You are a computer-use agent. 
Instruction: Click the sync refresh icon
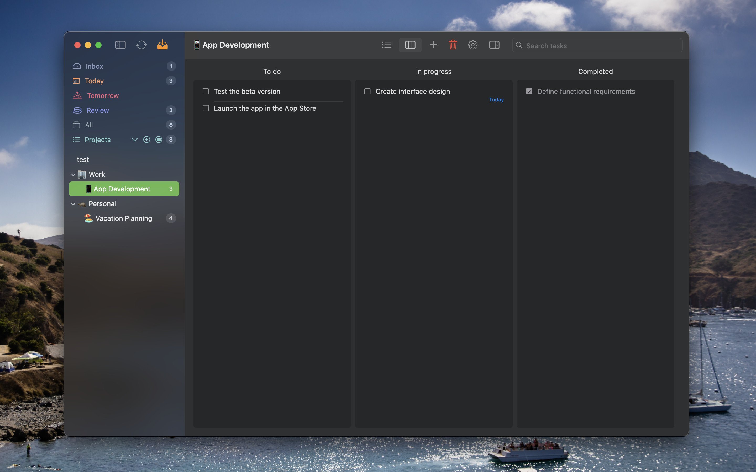[x=141, y=45]
